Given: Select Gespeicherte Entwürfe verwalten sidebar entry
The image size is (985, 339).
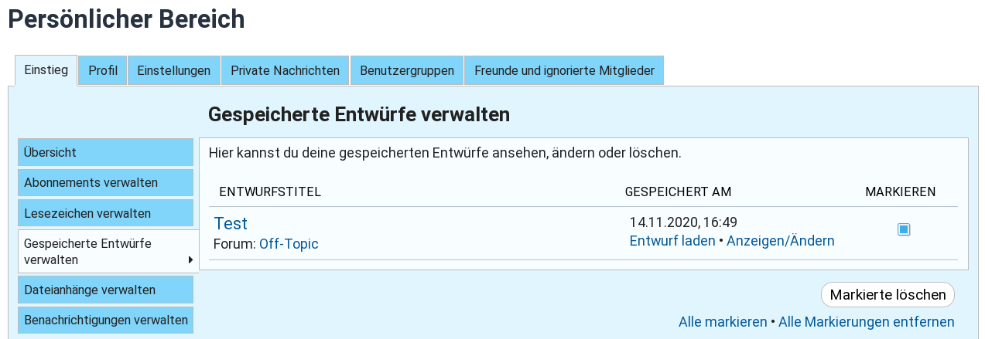Looking at the screenshot, I should [x=105, y=251].
